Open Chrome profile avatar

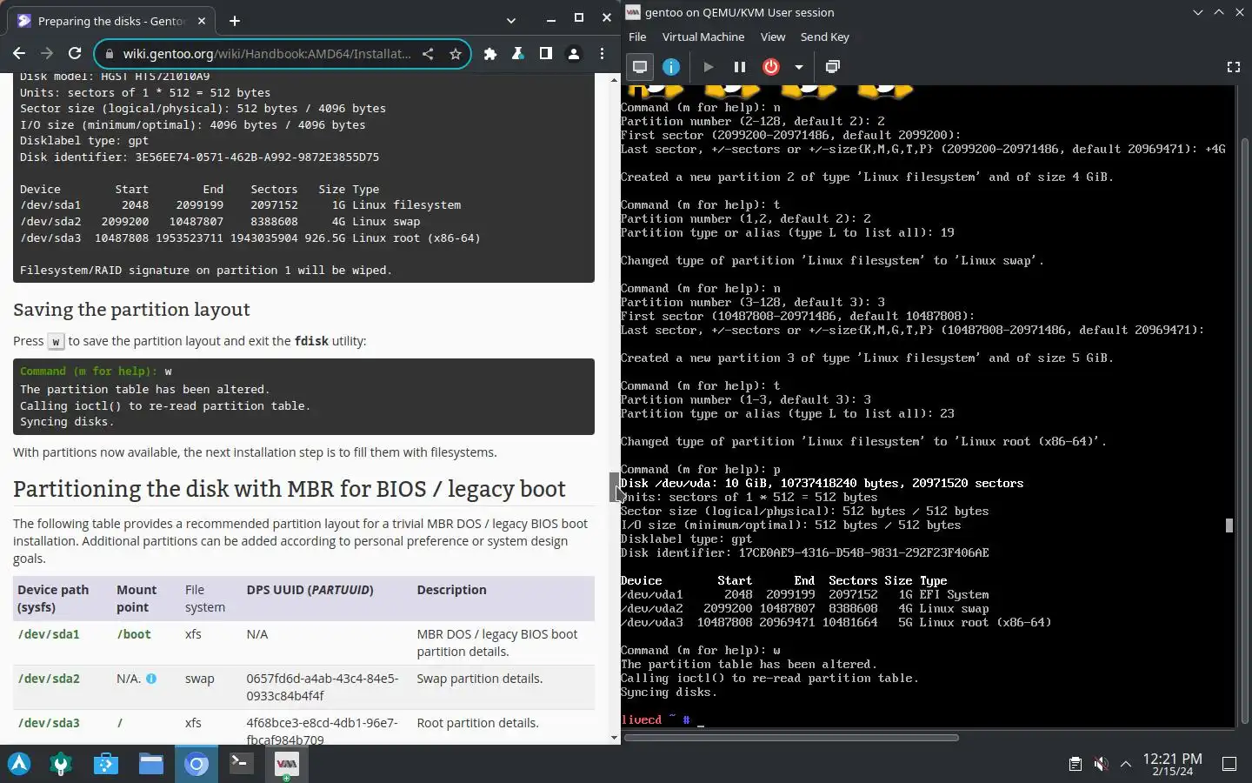pyautogui.click(x=574, y=54)
